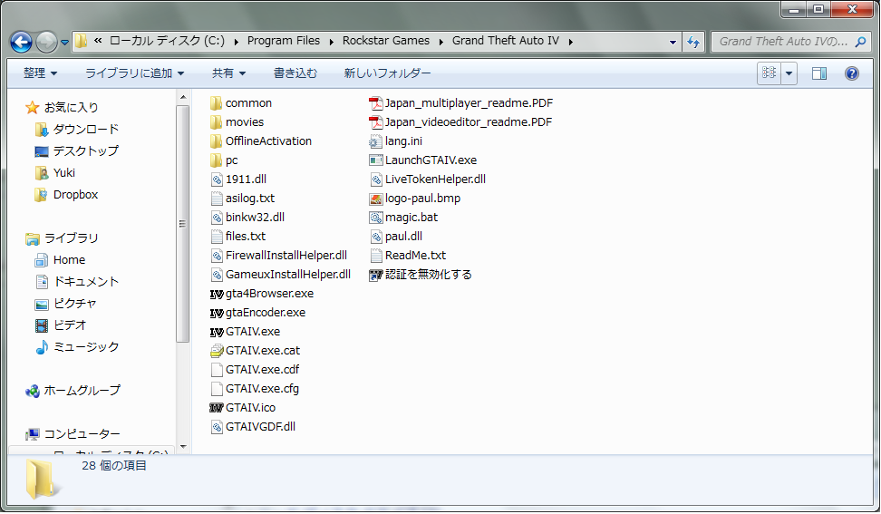881x514 pixels.
Task: Select GameuxInstallHelper.dll file
Action: [x=280, y=275]
